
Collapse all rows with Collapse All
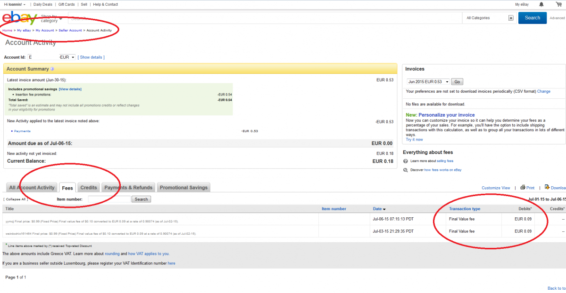point(16,199)
